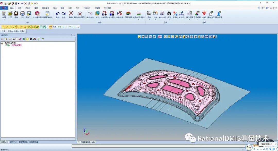Click the 中断 stop sign icon
This screenshot has width=278, height=151.
[204, 13]
